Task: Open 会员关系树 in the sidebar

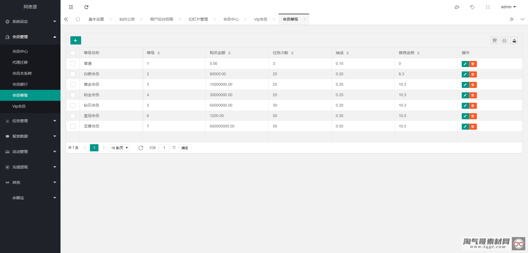Action: click(30, 73)
